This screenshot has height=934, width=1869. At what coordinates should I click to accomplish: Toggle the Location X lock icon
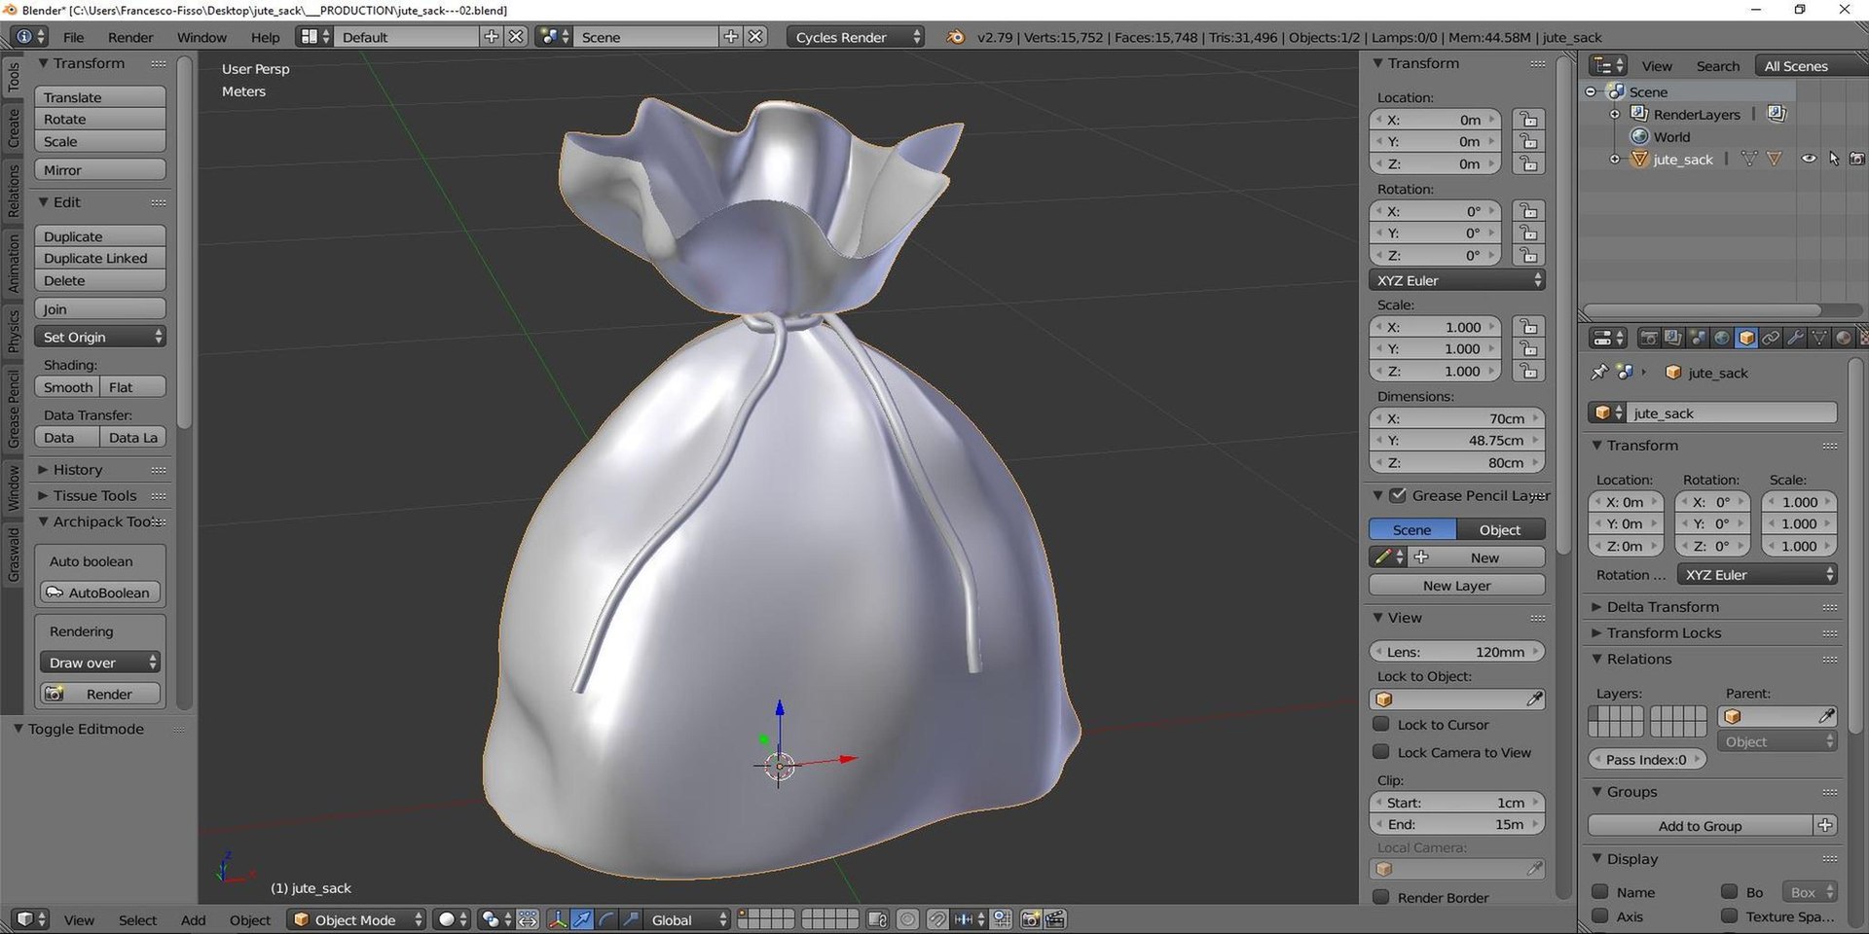click(x=1528, y=120)
